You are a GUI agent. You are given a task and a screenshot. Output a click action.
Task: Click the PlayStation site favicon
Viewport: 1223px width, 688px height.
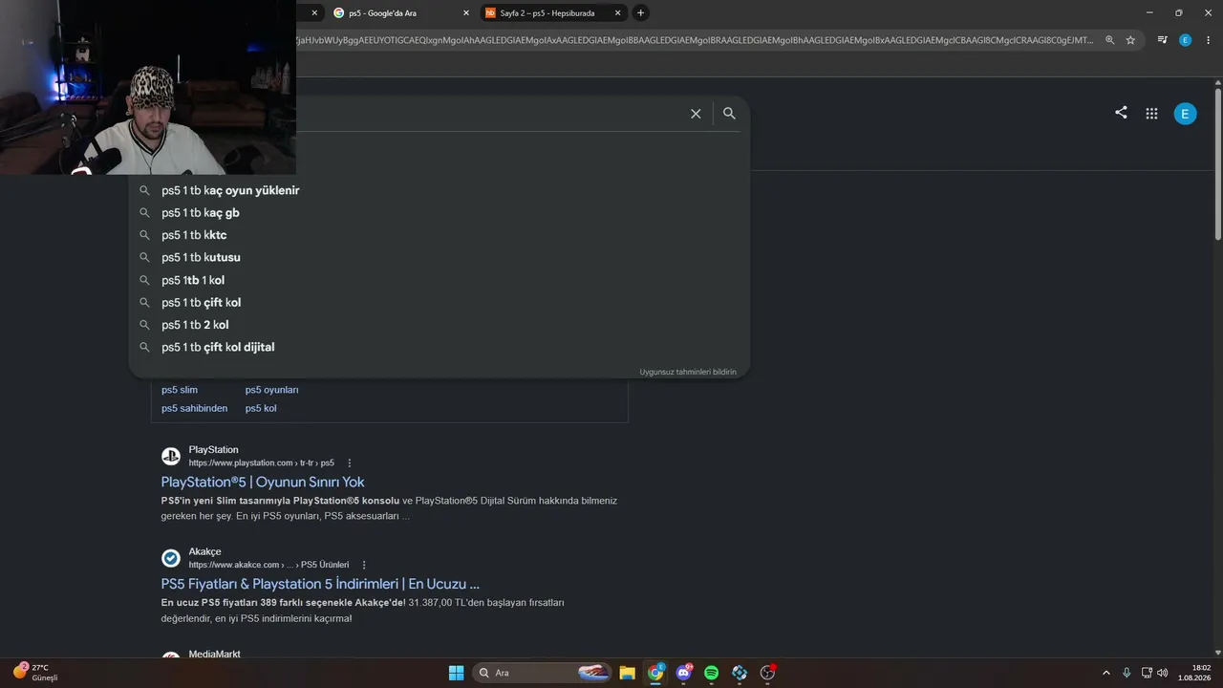point(170,457)
